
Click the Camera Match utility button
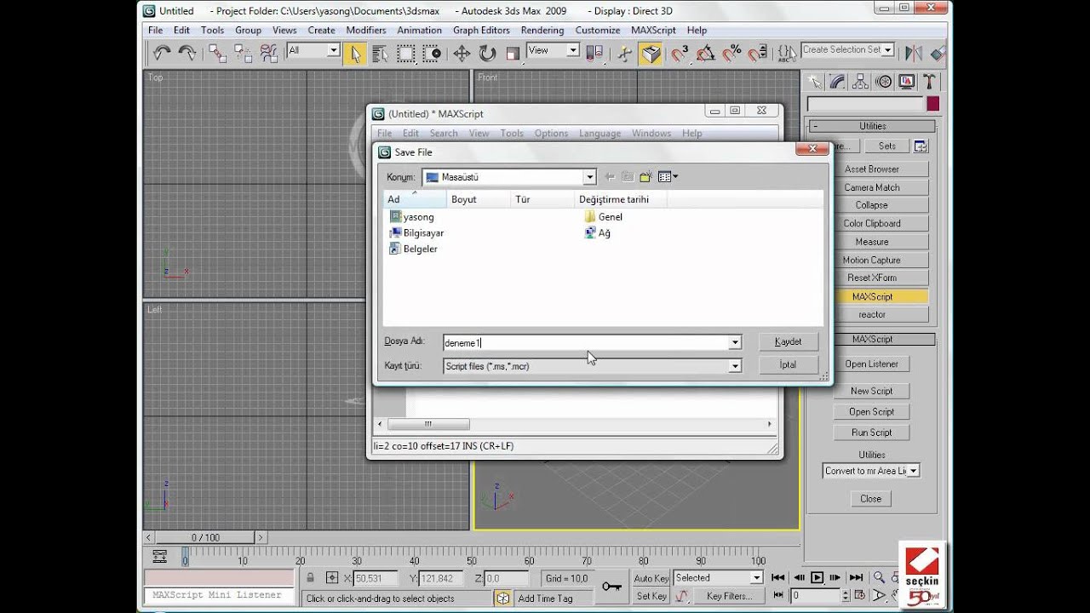(x=872, y=187)
